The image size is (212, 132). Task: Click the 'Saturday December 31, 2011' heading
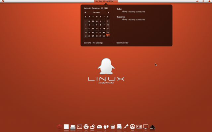pos(96,8)
